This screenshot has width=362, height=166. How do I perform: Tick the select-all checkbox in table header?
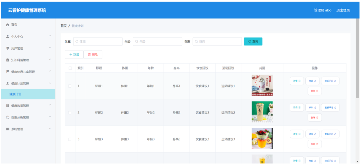coord(70,68)
